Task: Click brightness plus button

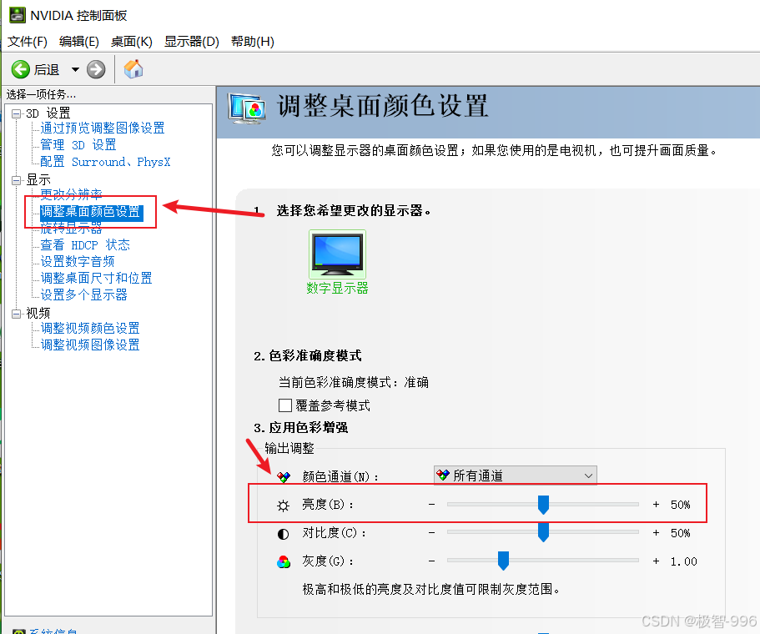Action: 656,505
